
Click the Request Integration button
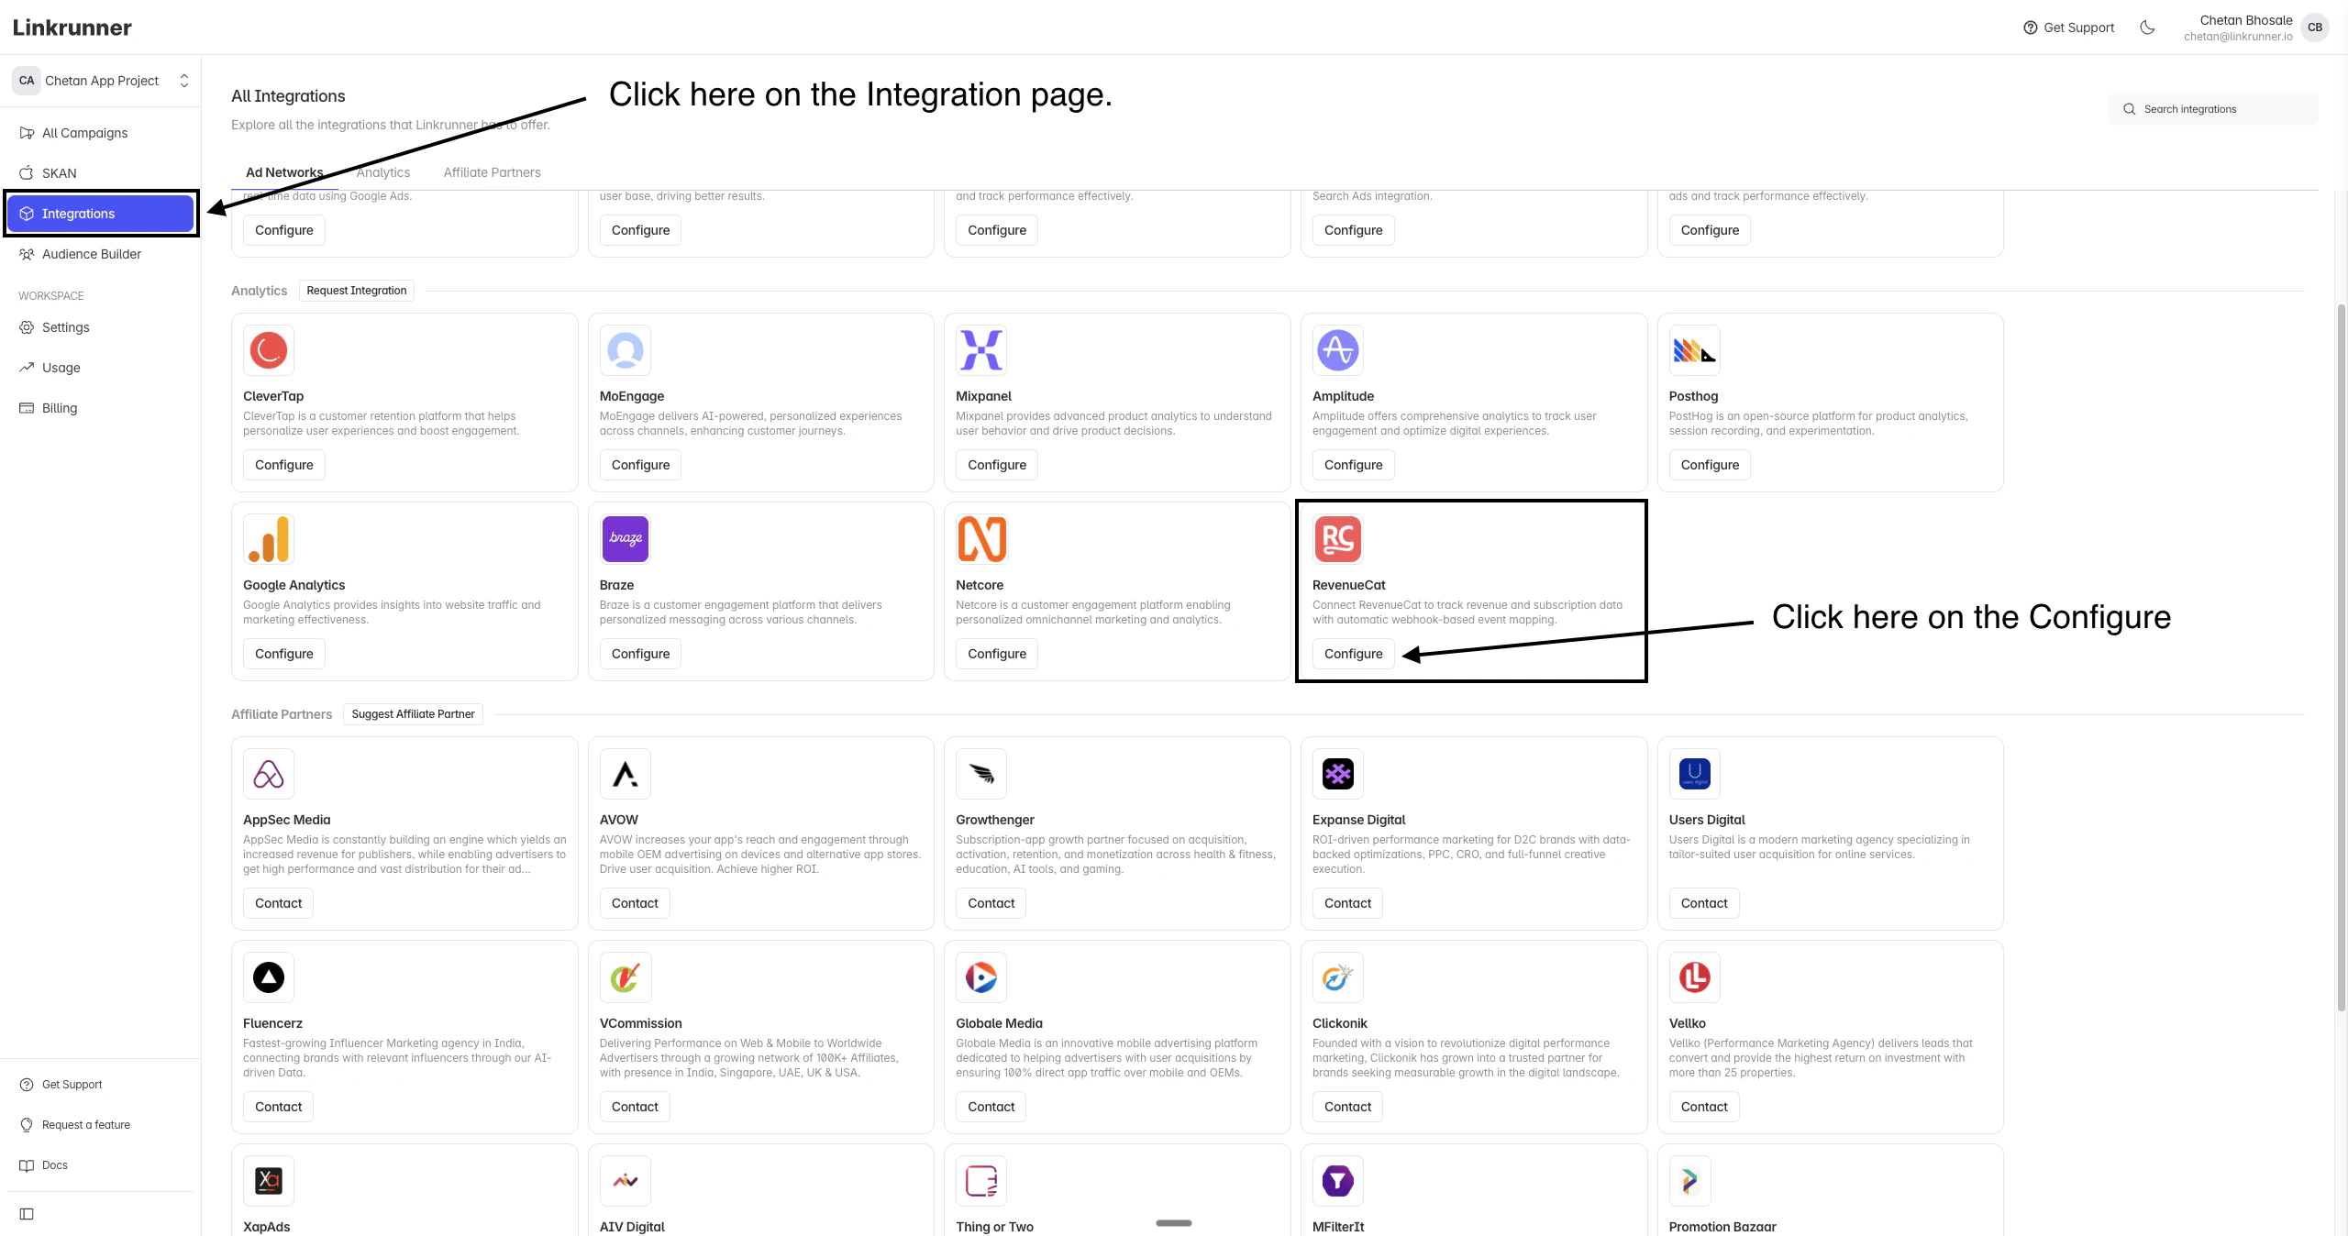point(356,290)
